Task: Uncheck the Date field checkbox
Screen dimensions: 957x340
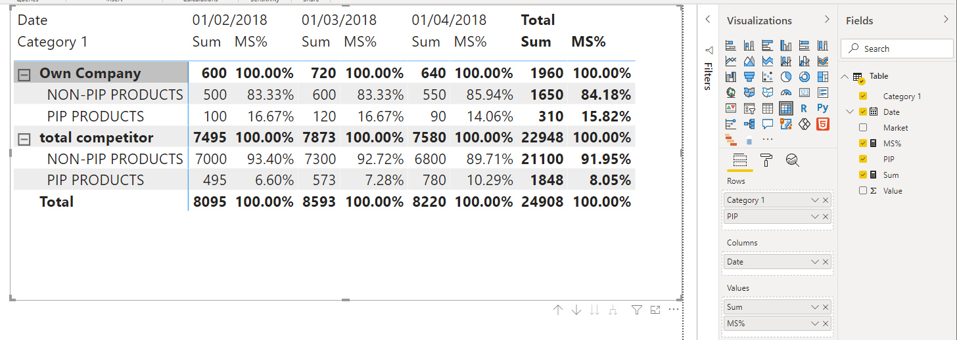Action: click(863, 112)
